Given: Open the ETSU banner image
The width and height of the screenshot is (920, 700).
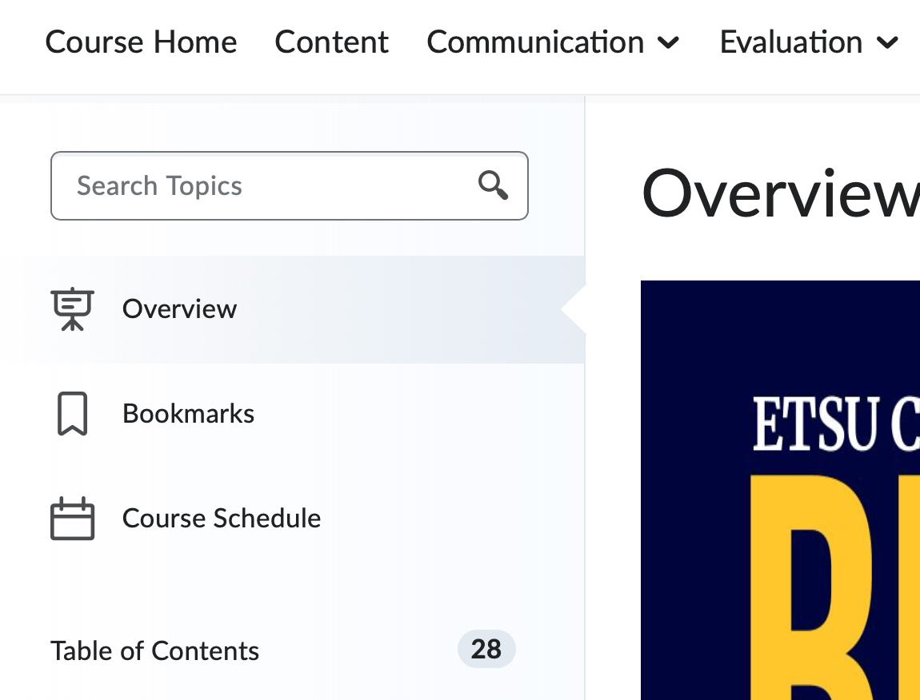Looking at the screenshot, I should 780,487.
